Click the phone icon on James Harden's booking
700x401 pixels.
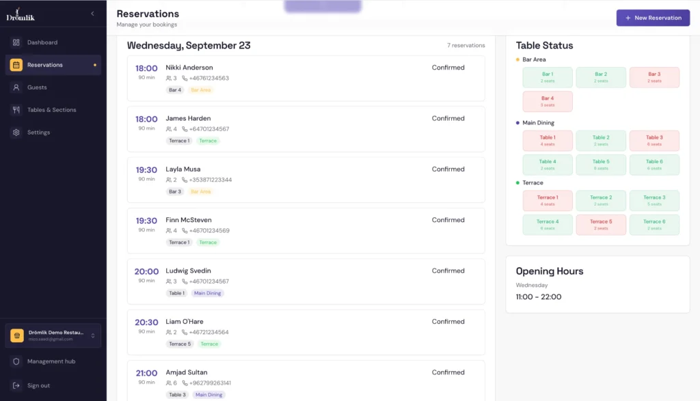click(185, 129)
